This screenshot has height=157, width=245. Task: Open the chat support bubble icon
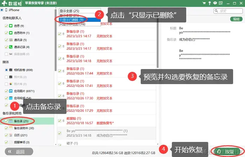pyautogui.click(x=215, y=3)
